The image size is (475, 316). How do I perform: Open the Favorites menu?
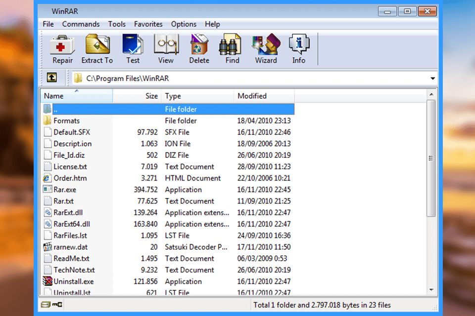pos(148,24)
